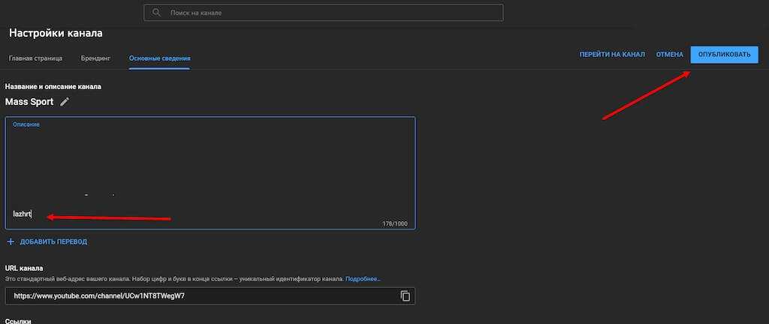
Task: Open the Брендинг tab
Action: [x=95, y=58]
